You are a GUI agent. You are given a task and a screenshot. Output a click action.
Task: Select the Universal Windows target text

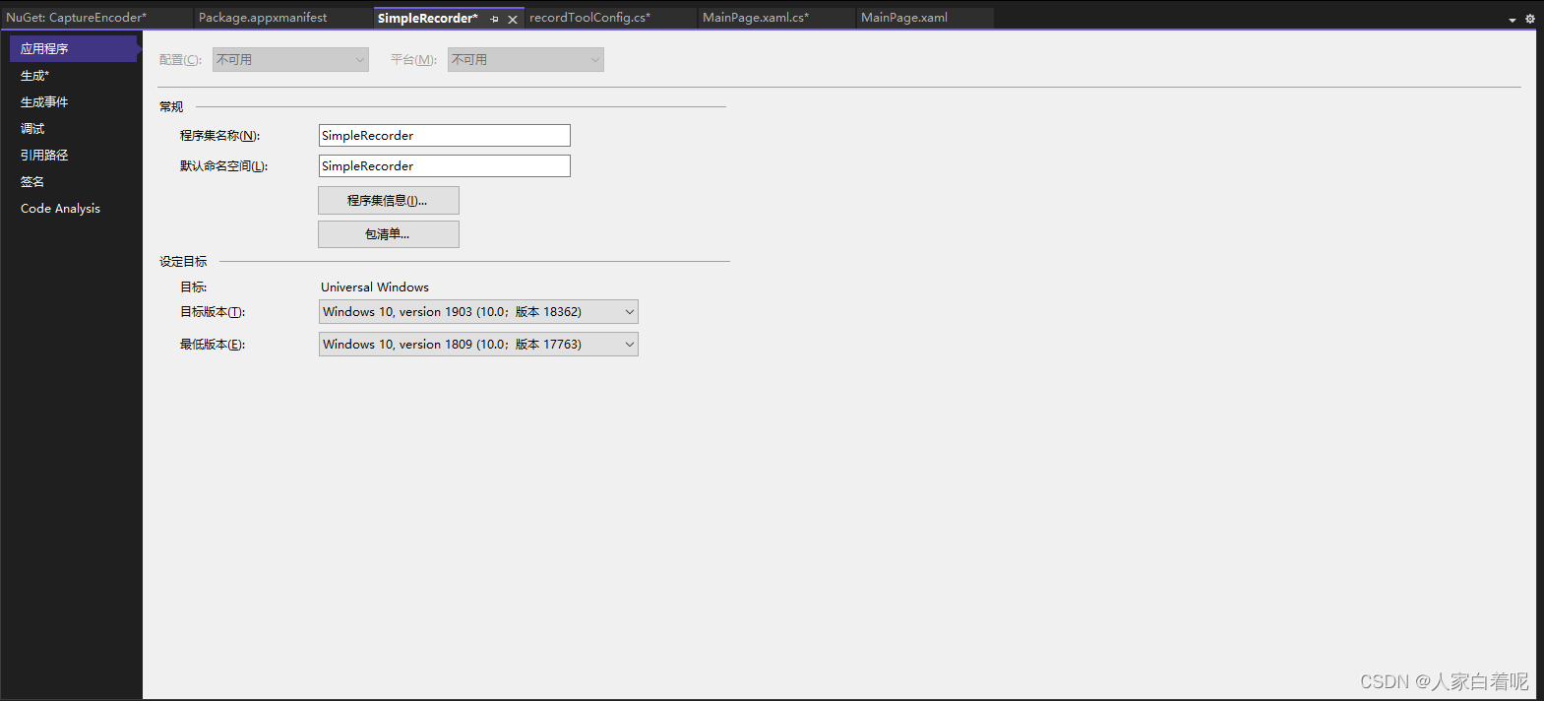coord(375,287)
